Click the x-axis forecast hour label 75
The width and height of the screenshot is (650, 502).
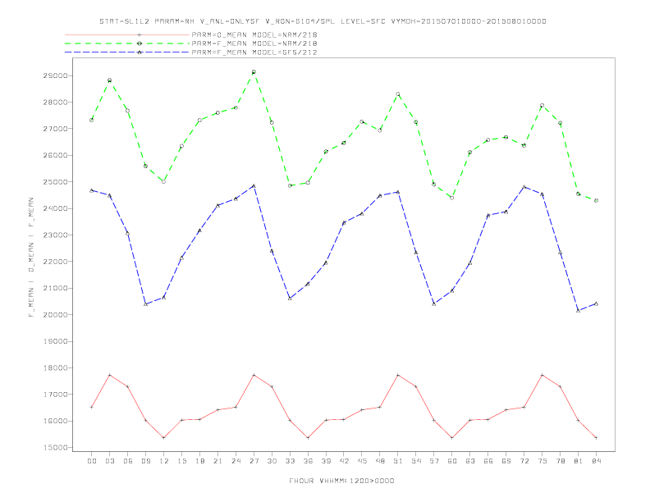tap(542, 461)
